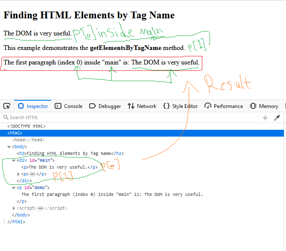Open the Console tab
This screenshot has height=251, width=286.
pyautogui.click(x=69, y=106)
